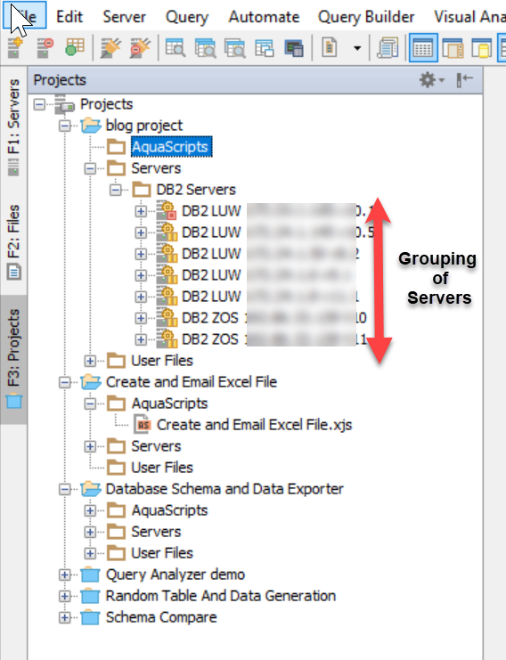Screen dimensions: 506x660
Task: Open the Query Builder menu
Action: 366,17
